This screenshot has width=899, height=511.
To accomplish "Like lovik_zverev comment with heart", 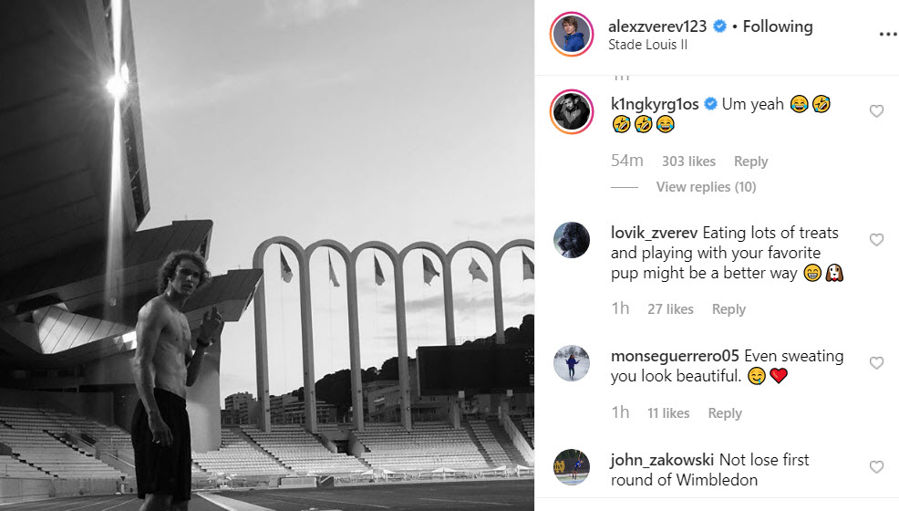I will (x=876, y=239).
